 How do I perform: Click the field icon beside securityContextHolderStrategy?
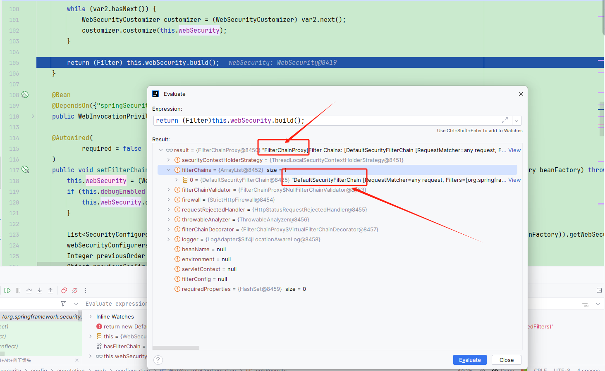177,160
